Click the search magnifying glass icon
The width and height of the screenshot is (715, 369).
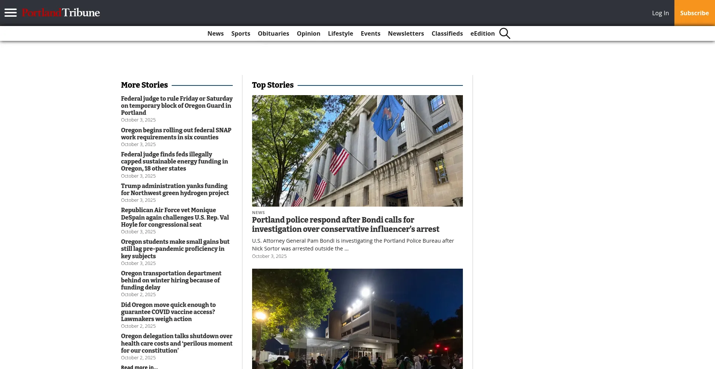click(x=505, y=33)
